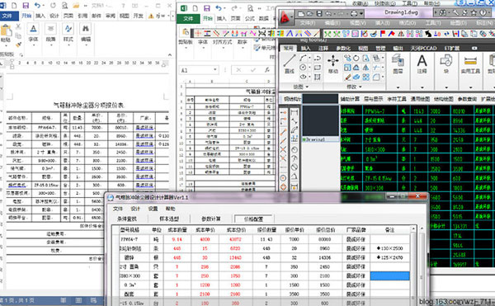This screenshot has height=306, width=495.
Task: Click the Word status bar page count '第1页,共1页'
Action: coord(17,300)
